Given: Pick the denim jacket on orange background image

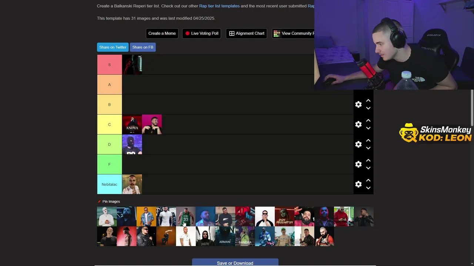Looking at the screenshot, I should click(x=146, y=216).
